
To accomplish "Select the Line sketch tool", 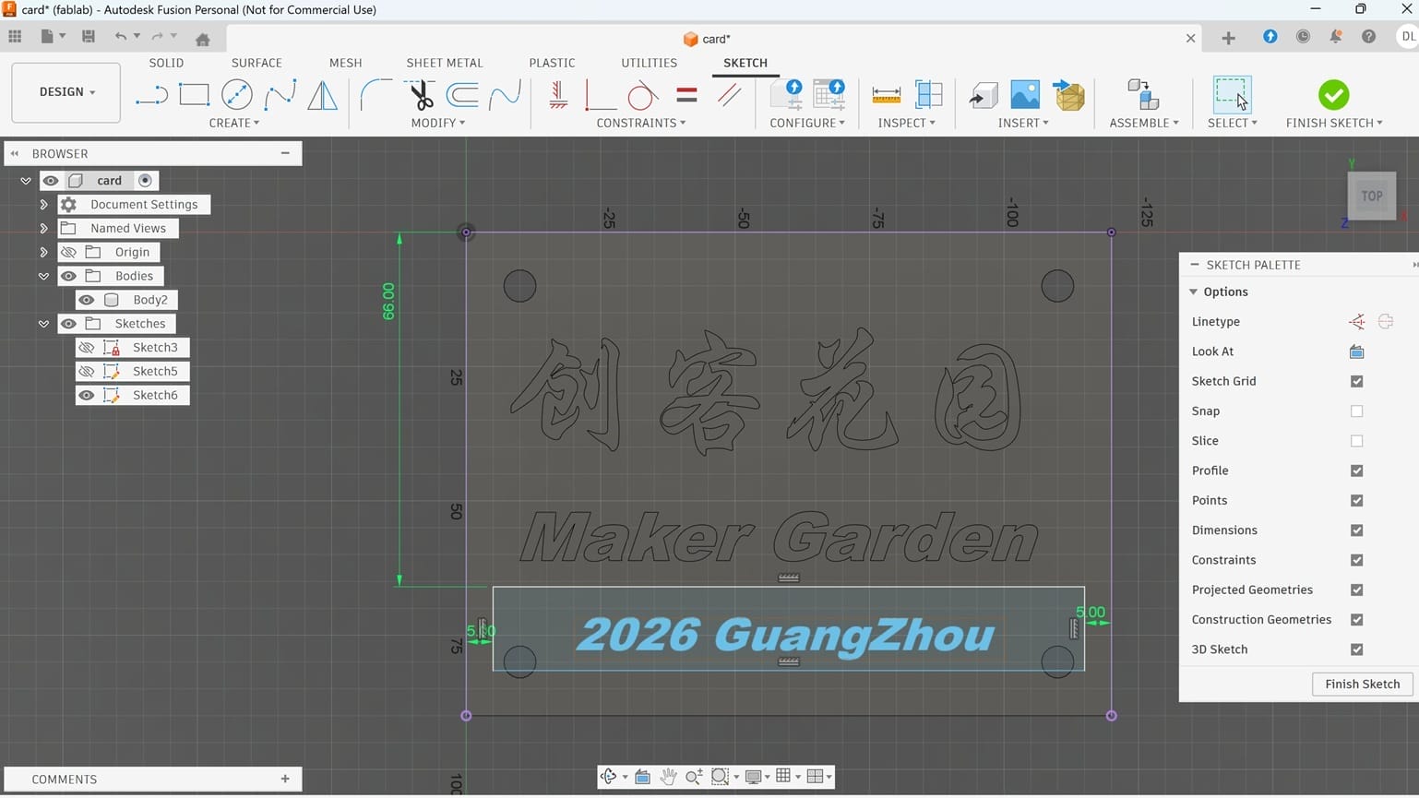I will (150, 93).
